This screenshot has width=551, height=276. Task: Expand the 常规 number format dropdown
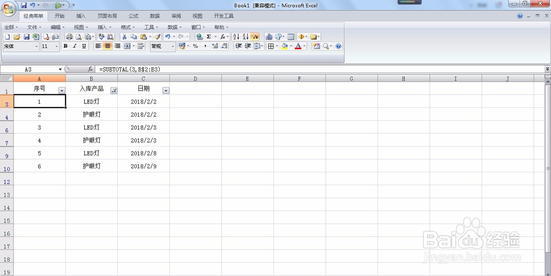tap(172, 46)
